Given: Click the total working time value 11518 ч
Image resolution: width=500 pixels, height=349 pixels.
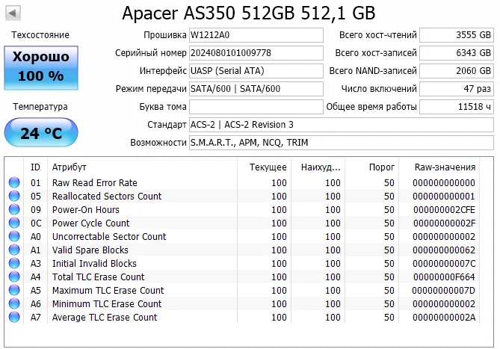Looking at the screenshot, I should click(x=457, y=107).
